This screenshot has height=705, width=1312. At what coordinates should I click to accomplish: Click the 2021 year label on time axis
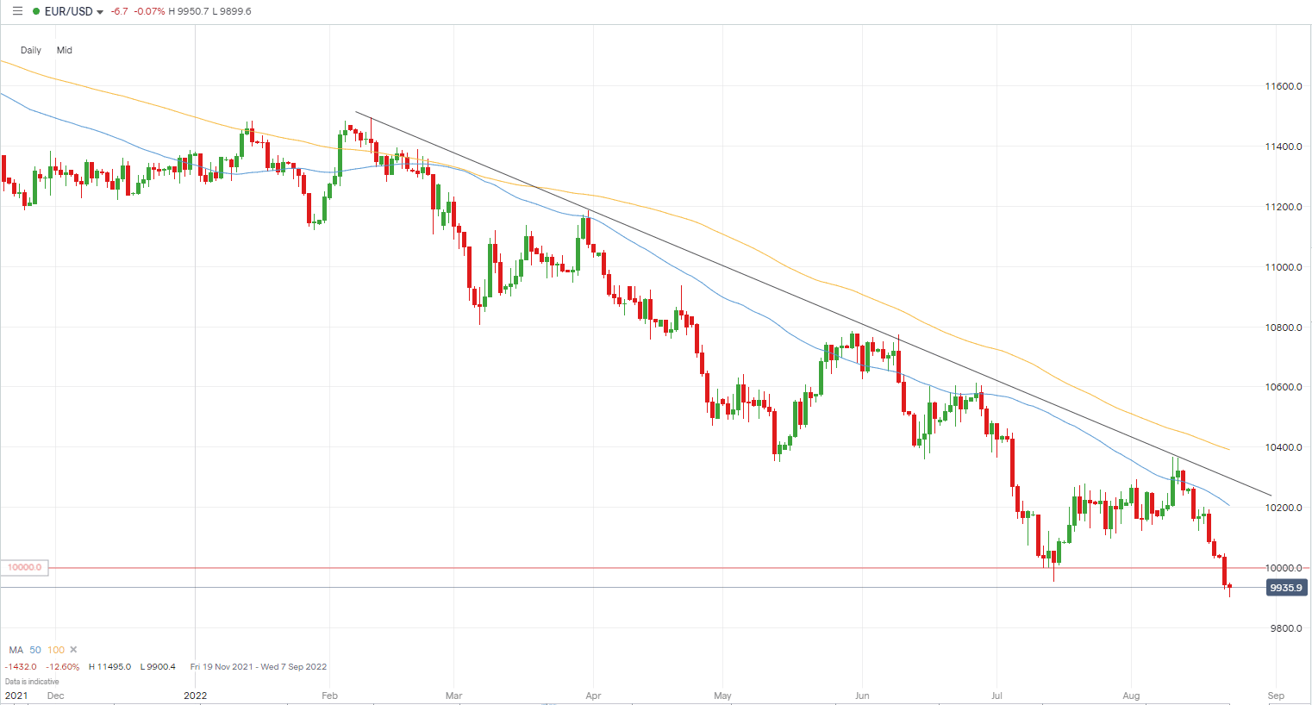click(x=16, y=696)
